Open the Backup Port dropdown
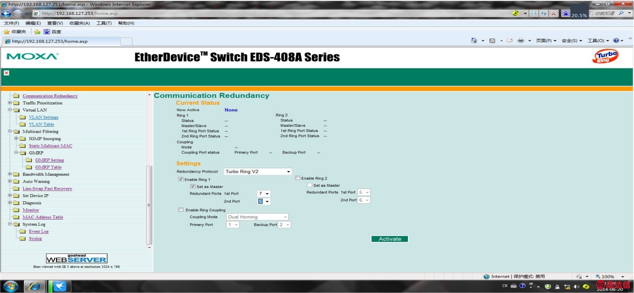The width and height of the screenshot is (634, 293). tap(284, 225)
